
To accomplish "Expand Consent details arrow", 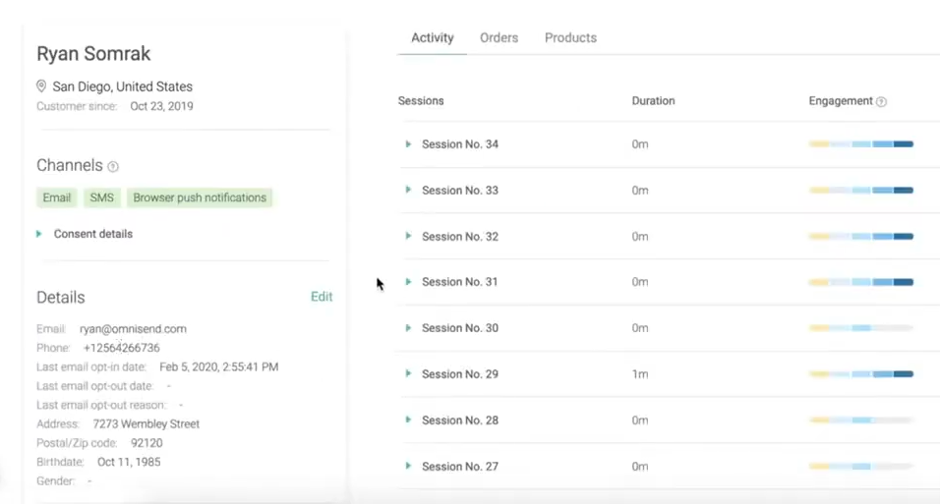I will [x=39, y=234].
